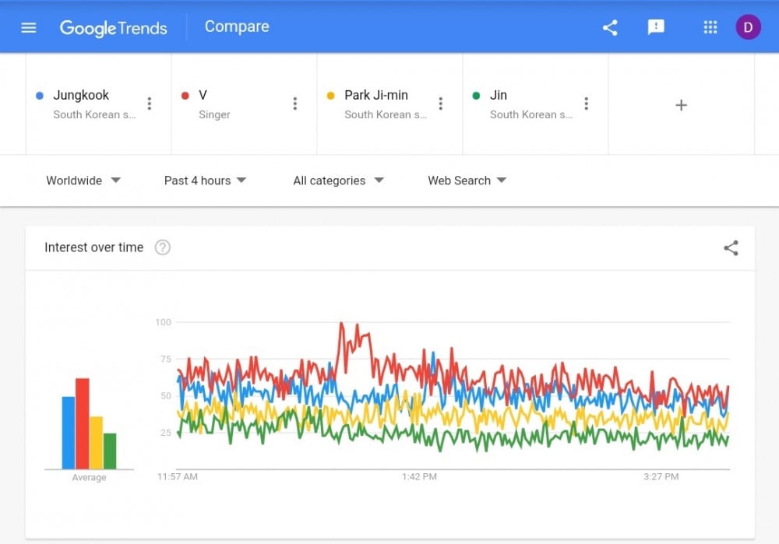Add a new comparison term
This screenshot has width=779, height=544.
pyautogui.click(x=681, y=105)
